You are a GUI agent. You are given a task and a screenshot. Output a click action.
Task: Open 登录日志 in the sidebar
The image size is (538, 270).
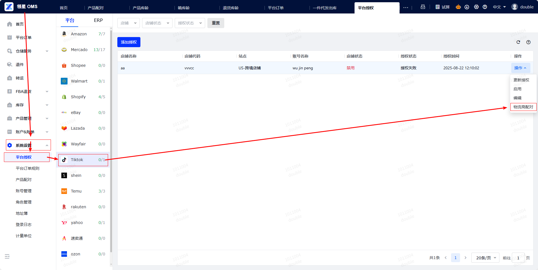tap(24, 225)
